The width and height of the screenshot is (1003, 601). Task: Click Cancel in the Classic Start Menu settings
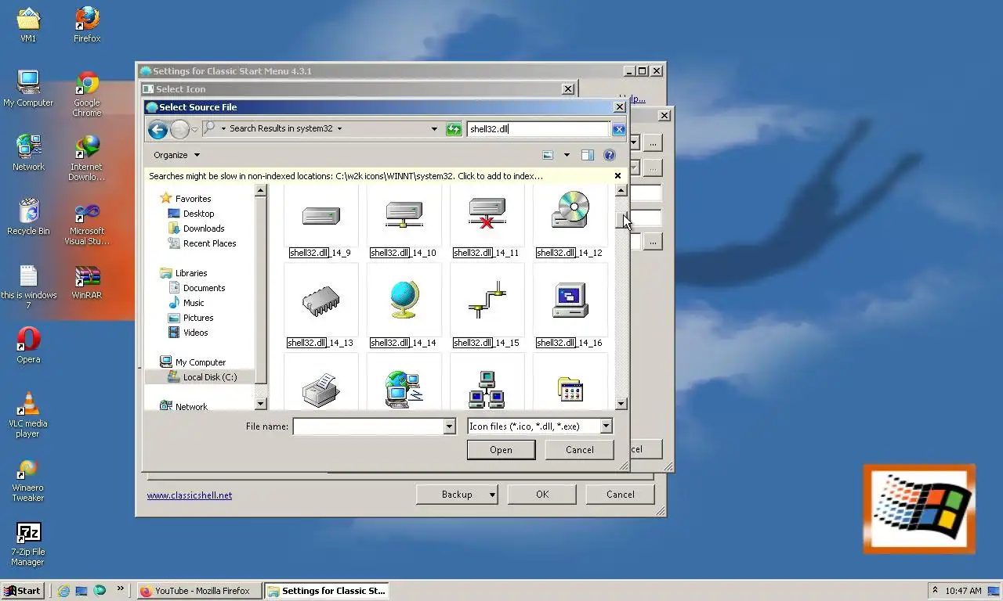621,495
